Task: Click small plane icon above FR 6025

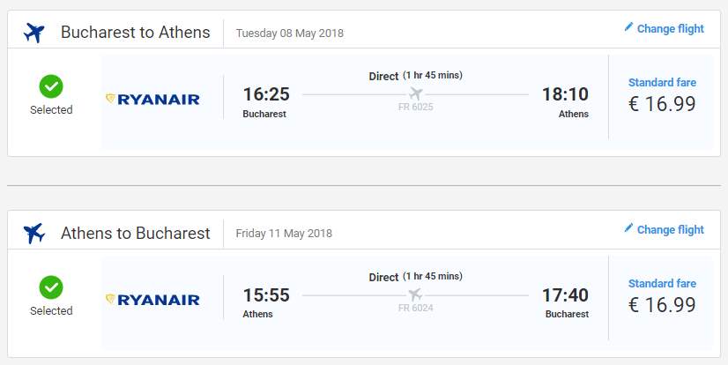Action: [416, 93]
